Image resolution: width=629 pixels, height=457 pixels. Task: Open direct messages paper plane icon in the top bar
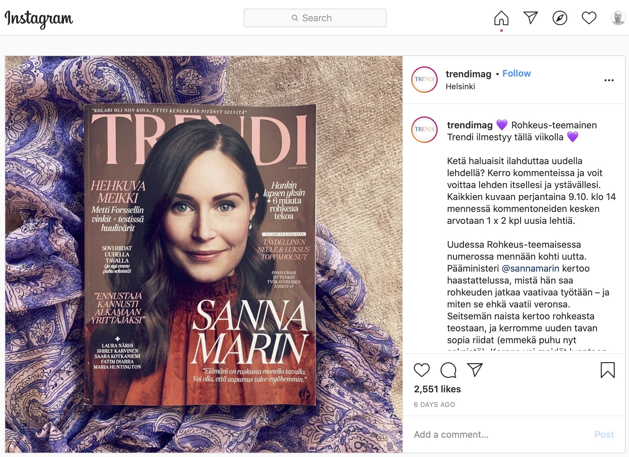[530, 18]
